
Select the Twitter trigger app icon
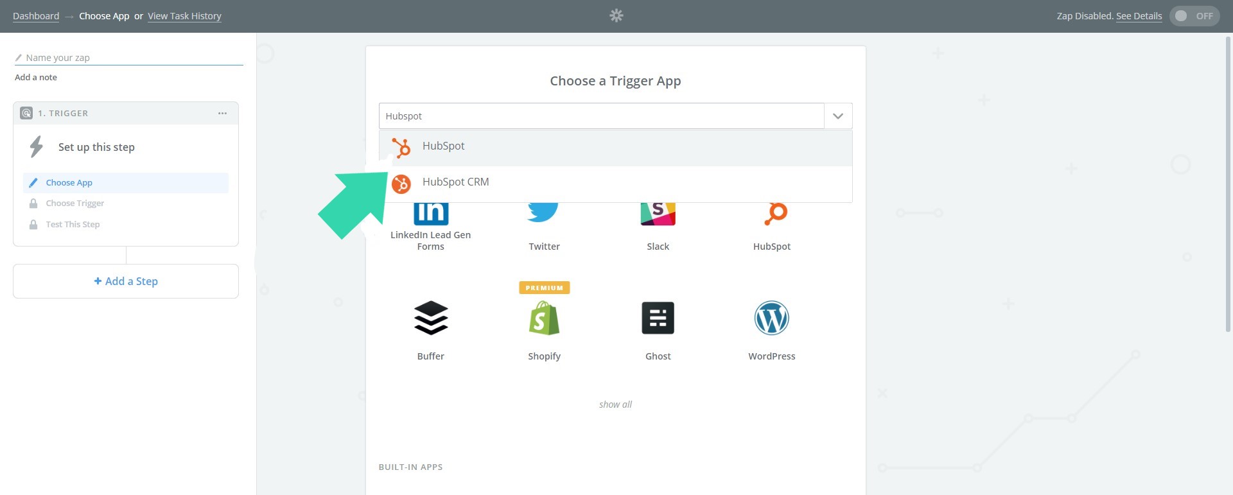point(544,212)
